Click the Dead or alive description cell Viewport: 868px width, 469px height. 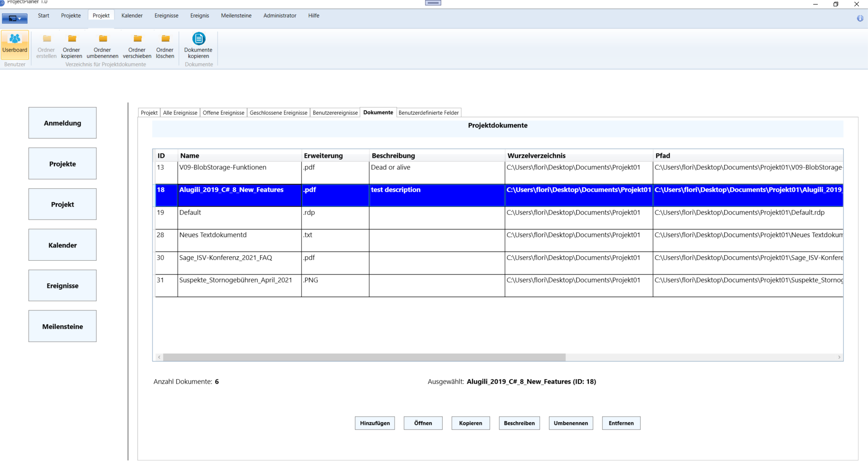437,173
